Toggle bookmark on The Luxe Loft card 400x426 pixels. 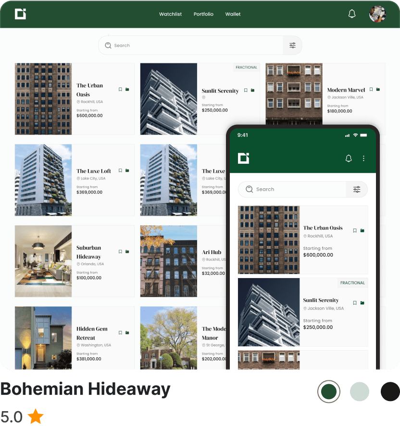(120, 170)
